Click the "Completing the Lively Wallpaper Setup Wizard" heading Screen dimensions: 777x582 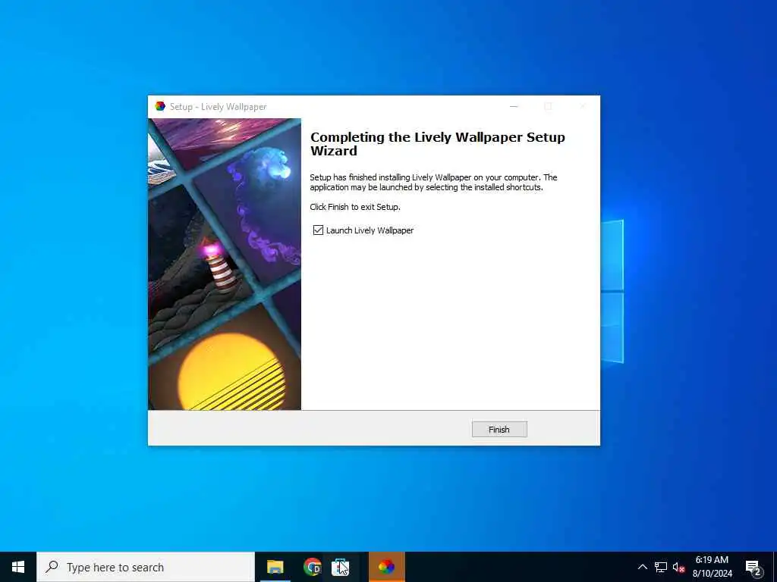coord(438,144)
